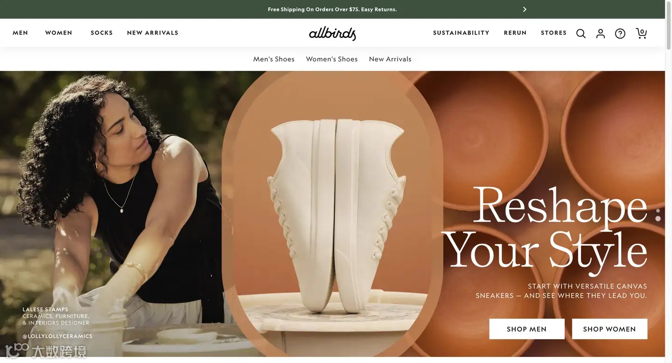Click the Shop Men button
Screen dimensions: 672x363
point(527,329)
